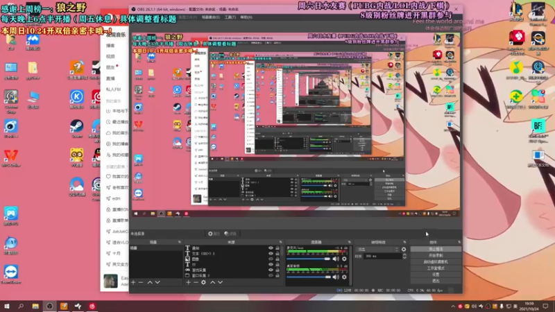Select 私人FM in the music app sidebar
Viewport: 555px width, 312px height.
tap(114, 89)
